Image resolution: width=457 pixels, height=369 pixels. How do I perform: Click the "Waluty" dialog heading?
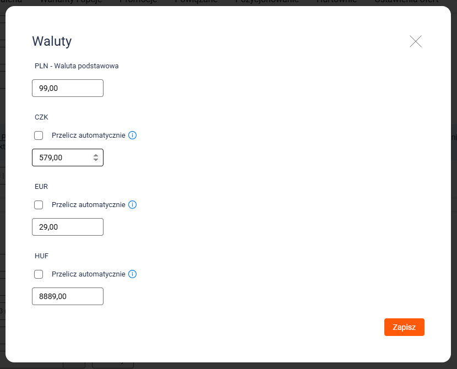[x=52, y=41]
